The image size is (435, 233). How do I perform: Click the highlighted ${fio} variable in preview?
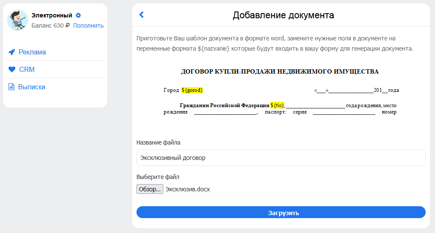click(277, 105)
